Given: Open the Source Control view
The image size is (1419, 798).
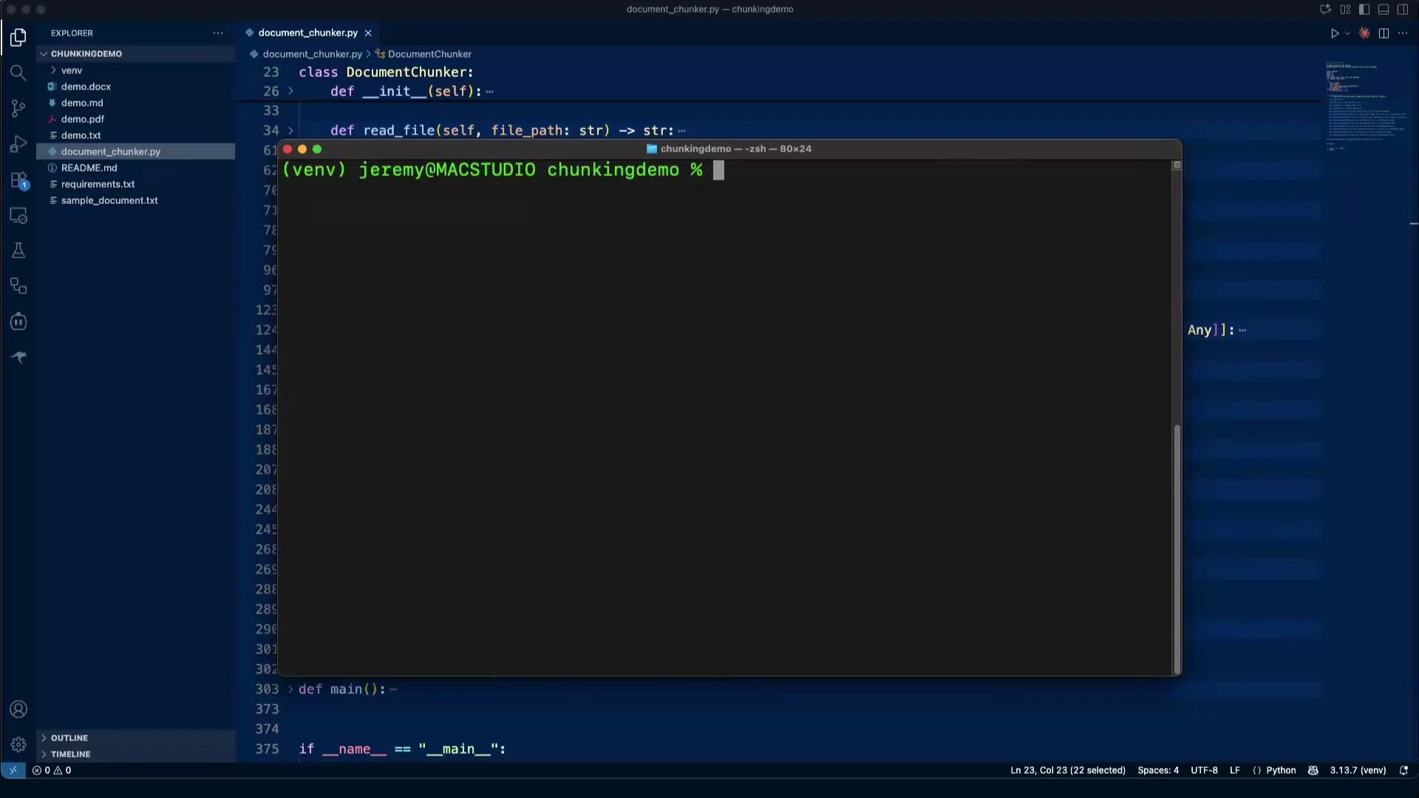Looking at the screenshot, I should coord(18,109).
